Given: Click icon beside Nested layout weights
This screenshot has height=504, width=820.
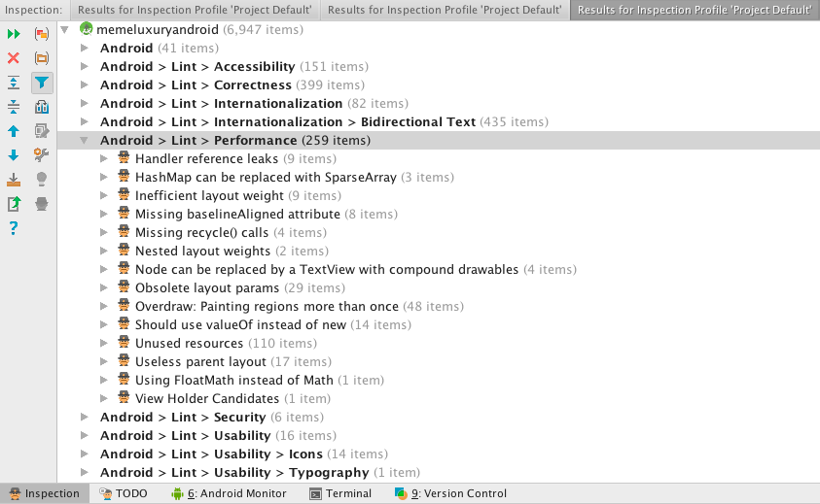Looking at the screenshot, I should point(124,251).
